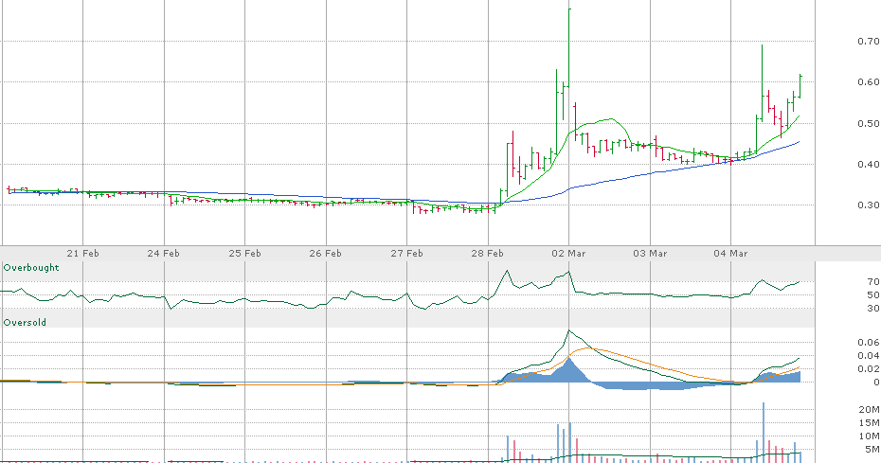The height and width of the screenshot is (463, 881).
Task: Click the MACD 0.02 axis value
Action: (869, 369)
